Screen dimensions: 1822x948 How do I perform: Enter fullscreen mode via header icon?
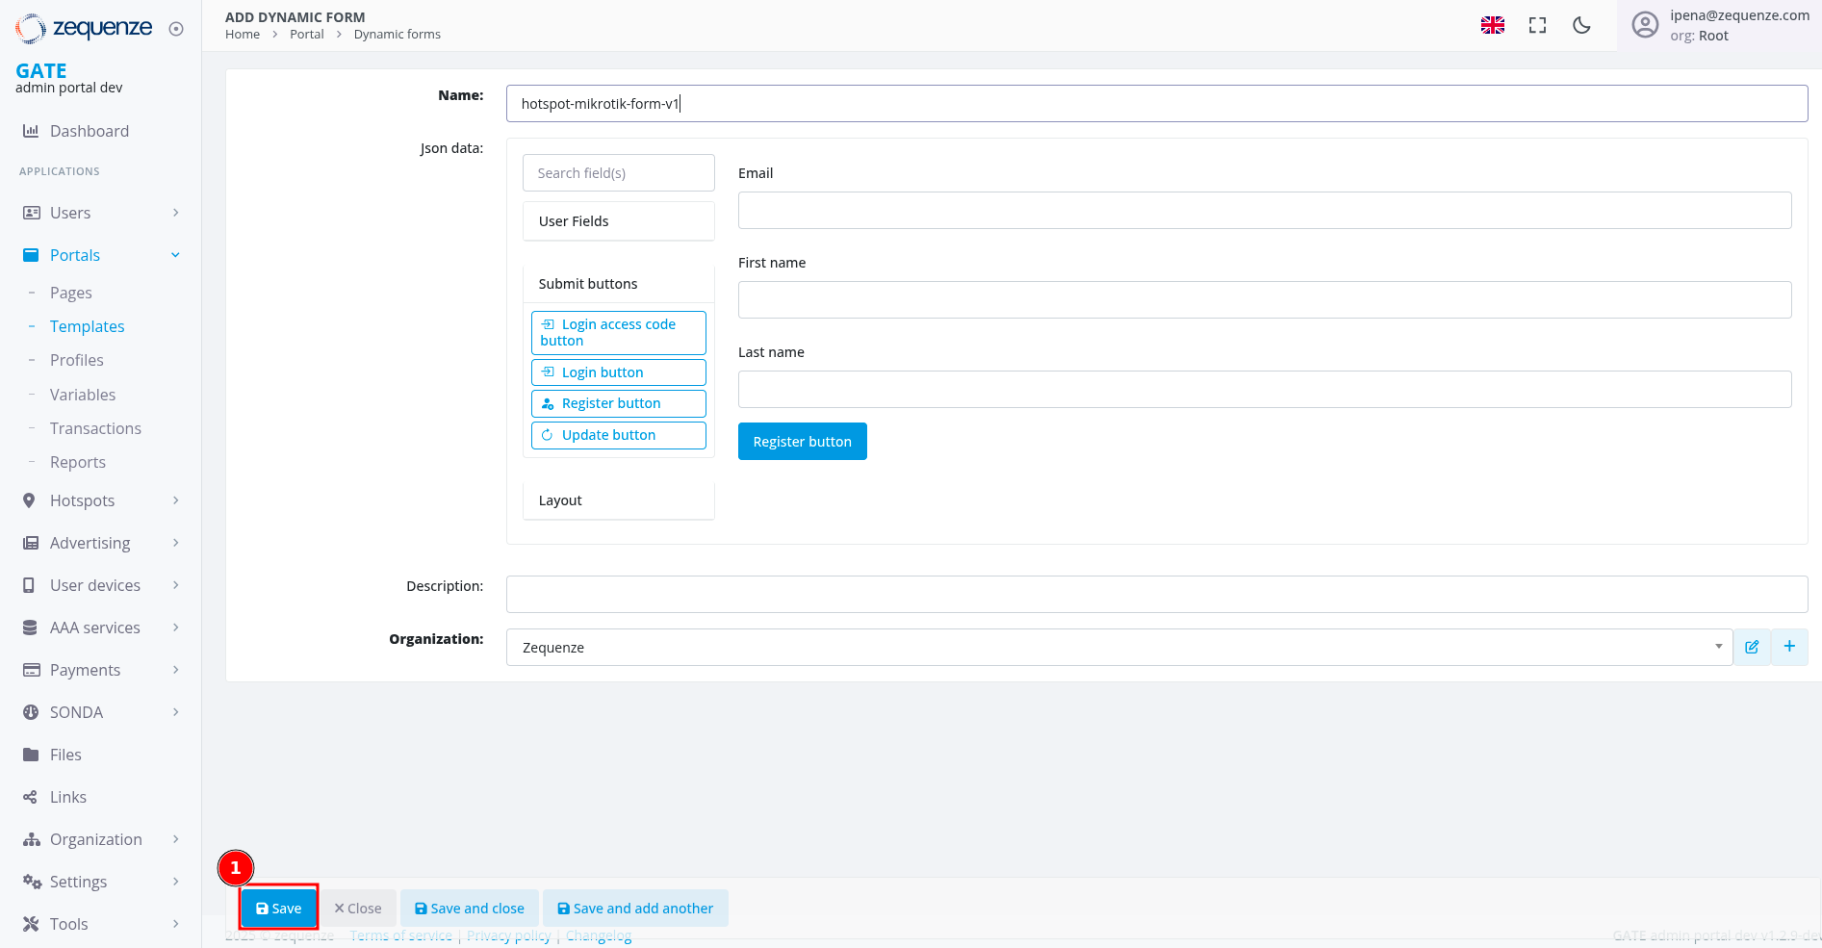pos(1537,26)
